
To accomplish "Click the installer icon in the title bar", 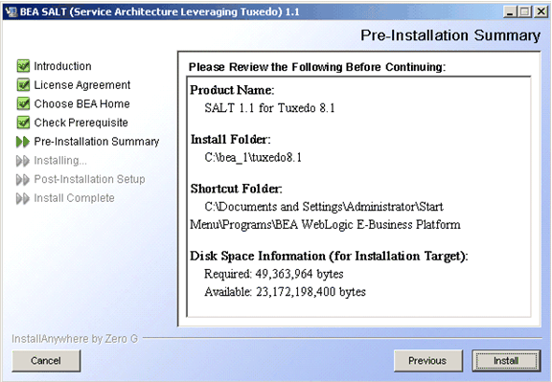I will (x=11, y=11).
